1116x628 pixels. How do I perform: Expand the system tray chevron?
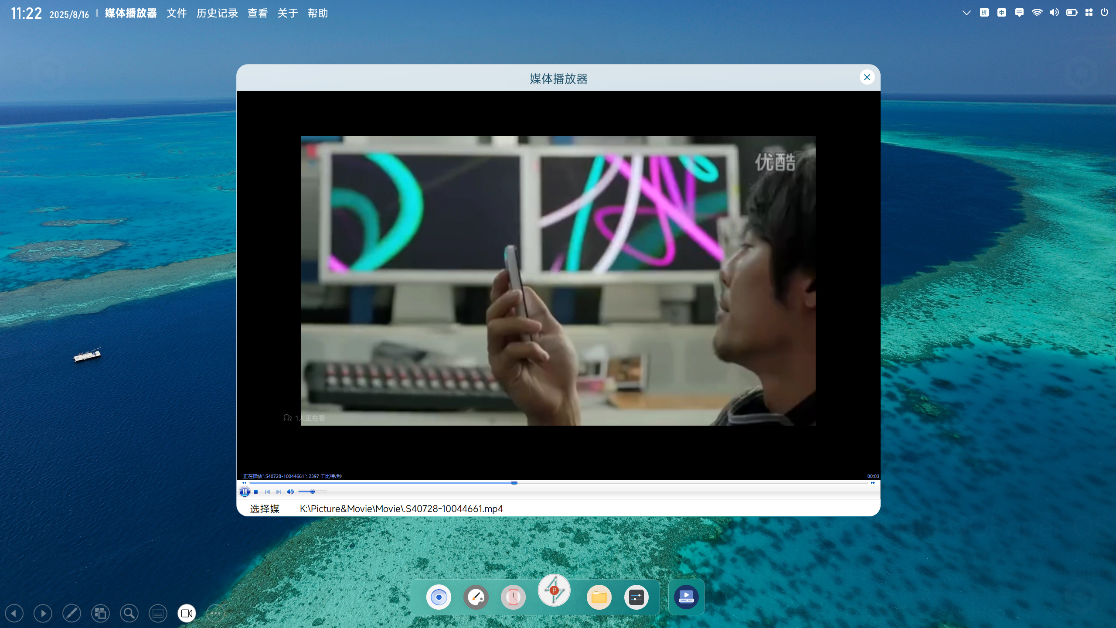pyautogui.click(x=966, y=13)
